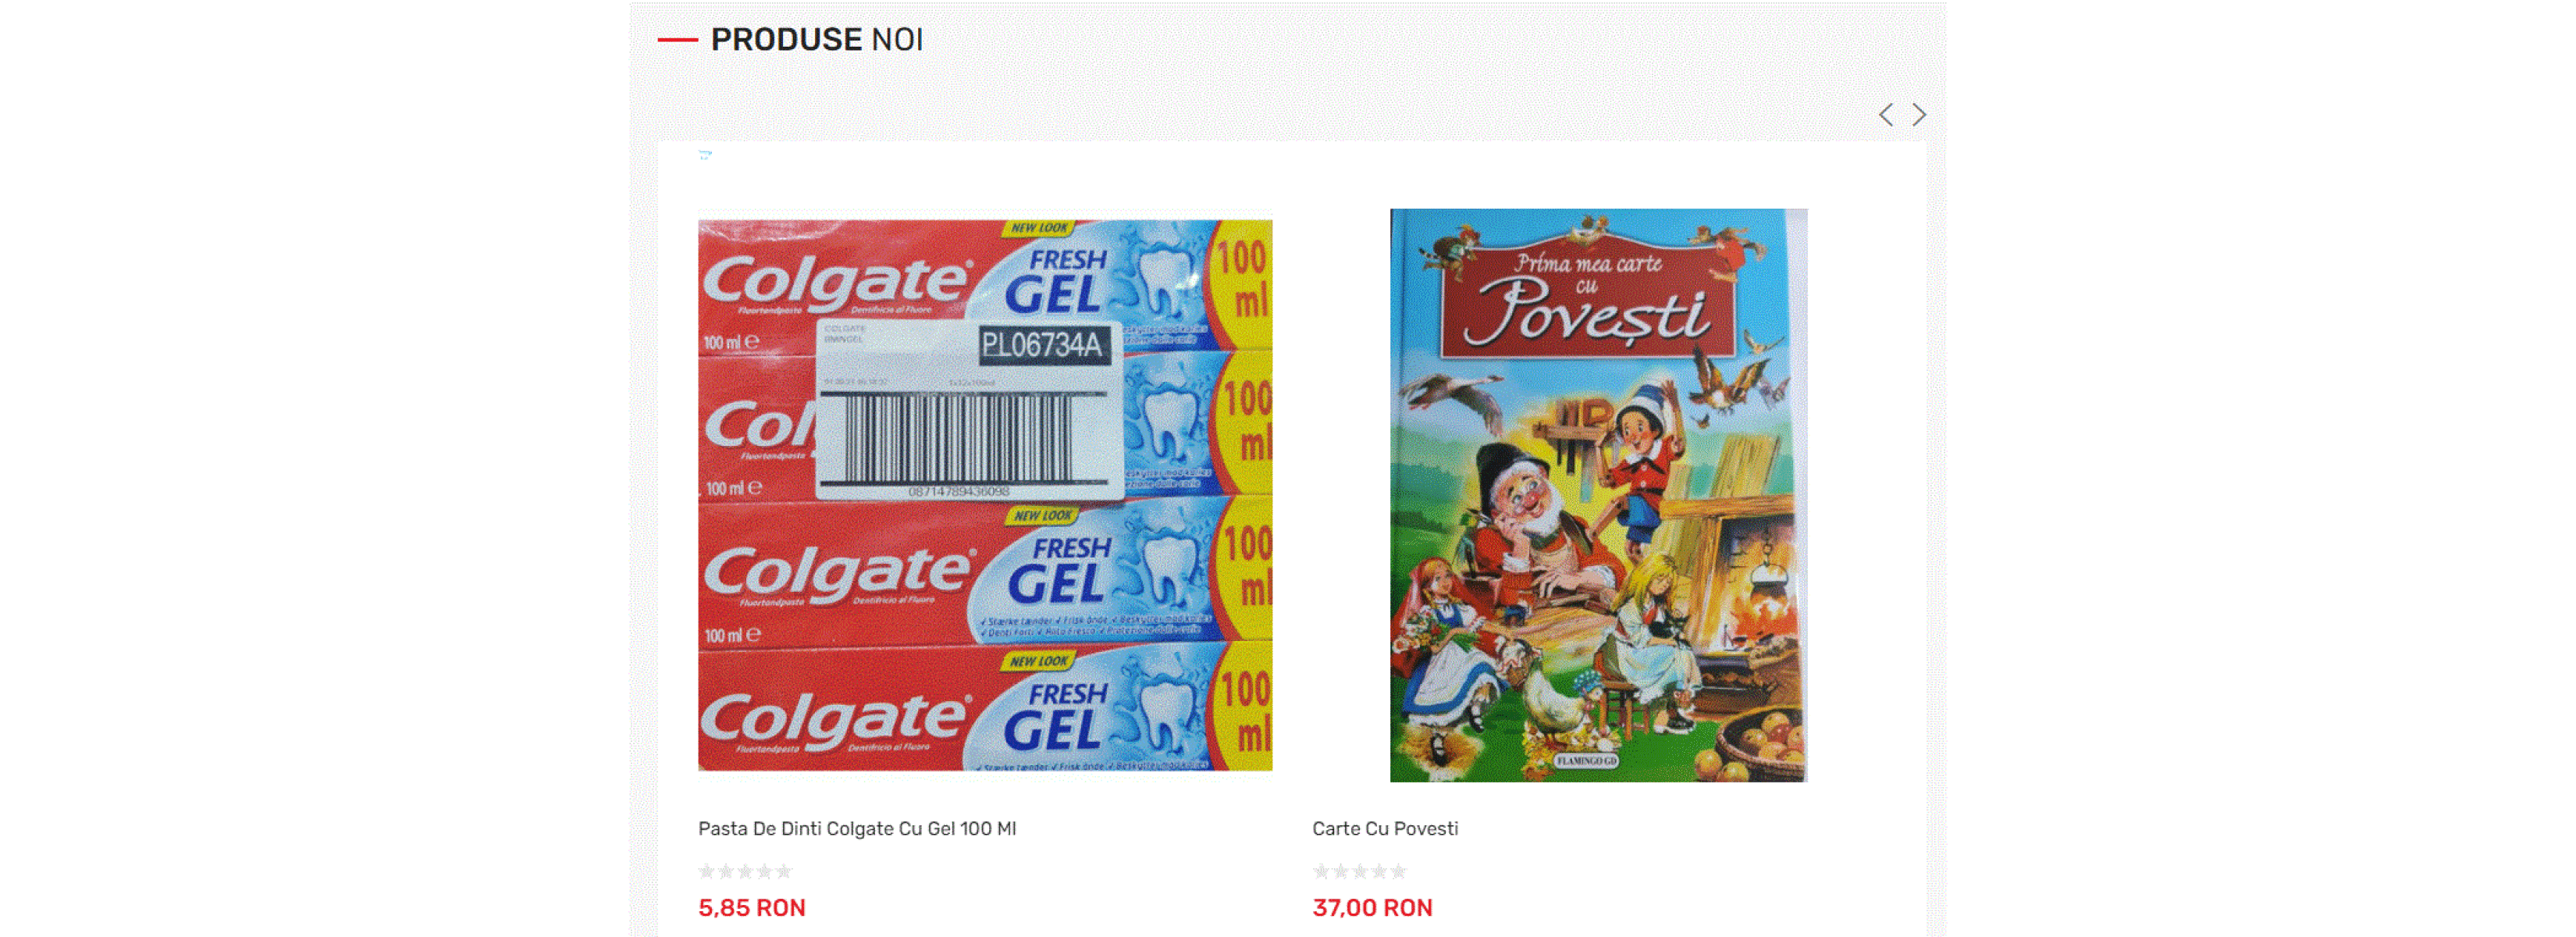
Task: Go to previous products with left arrow
Action: [x=1885, y=115]
